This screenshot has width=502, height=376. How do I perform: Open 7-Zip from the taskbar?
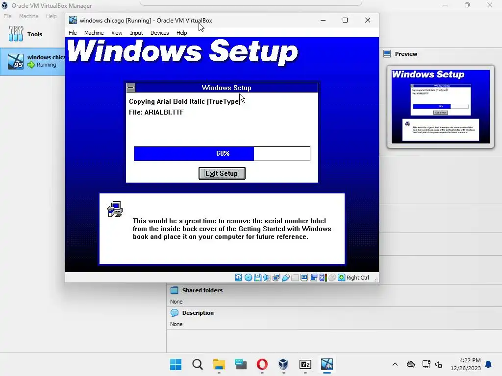305,364
